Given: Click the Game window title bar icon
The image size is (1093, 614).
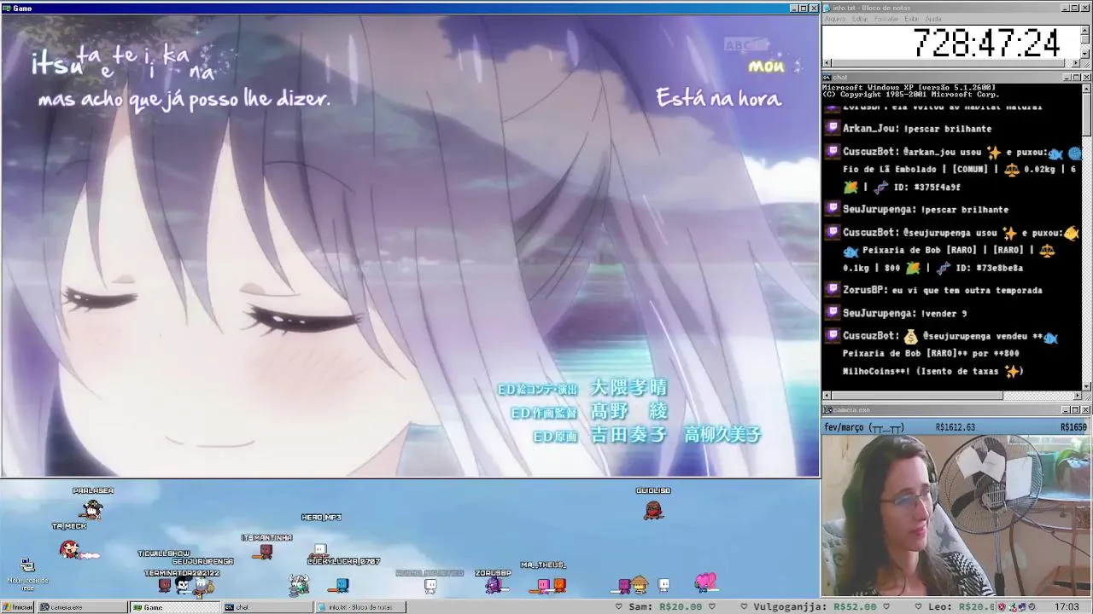Looking at the screenshot, I should coord(6,8).
